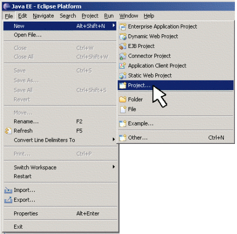Viewport: 237px width, 234px height.
Task: Click the Refresh icon in File menu
Action: click(x=8, y=131)
